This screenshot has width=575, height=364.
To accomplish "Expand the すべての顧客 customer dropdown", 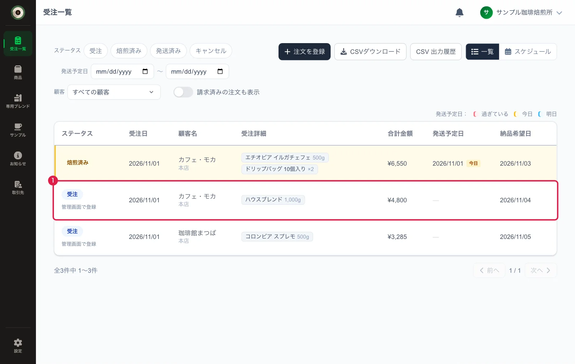I will pos(114,92).
